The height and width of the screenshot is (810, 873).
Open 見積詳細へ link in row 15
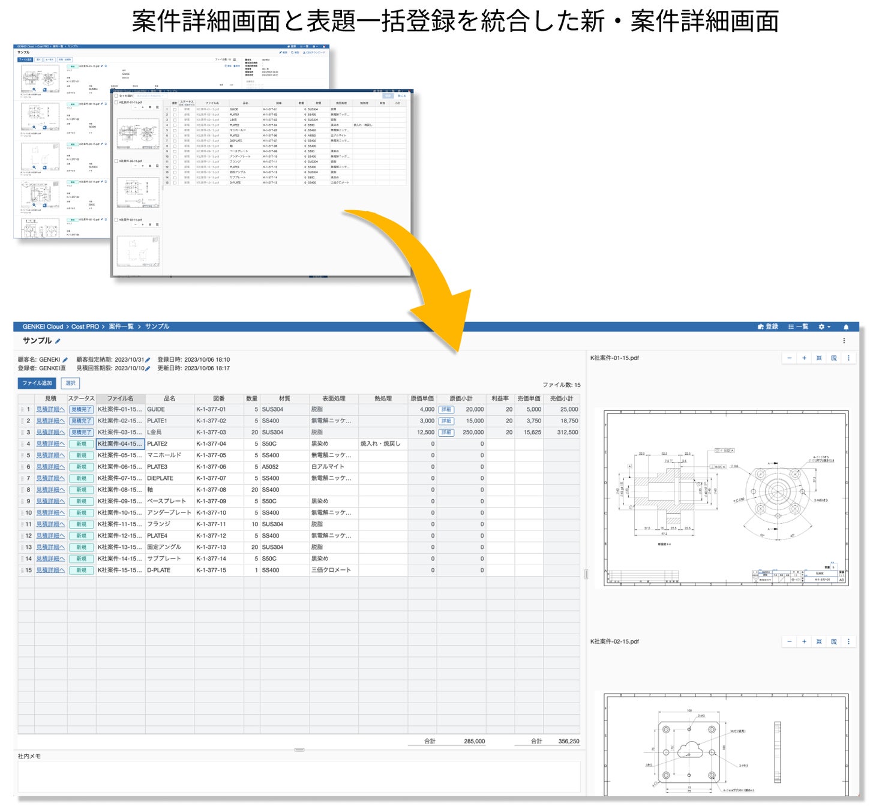click(50, 571)
